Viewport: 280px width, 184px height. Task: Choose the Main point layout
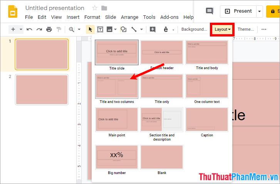point(117,119)
